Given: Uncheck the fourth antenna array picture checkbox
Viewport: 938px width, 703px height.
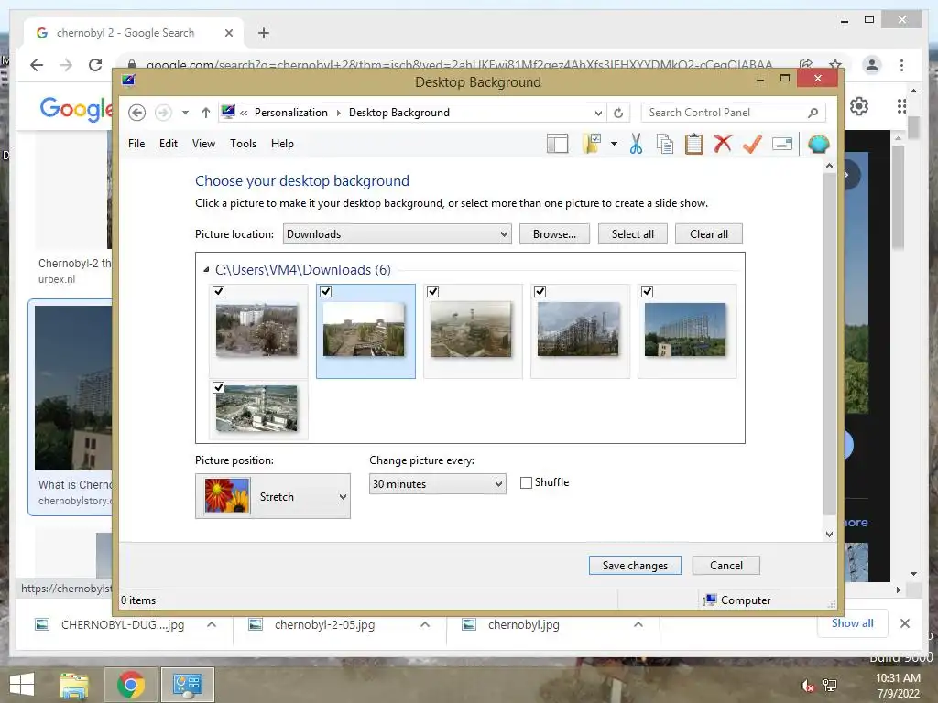Looking at the screenshot, I should tap(540, 292).
